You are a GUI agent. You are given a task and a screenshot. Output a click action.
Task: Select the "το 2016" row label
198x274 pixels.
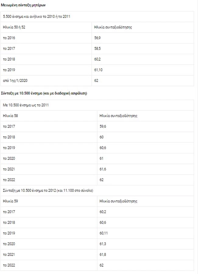click(x=9, y=38)
